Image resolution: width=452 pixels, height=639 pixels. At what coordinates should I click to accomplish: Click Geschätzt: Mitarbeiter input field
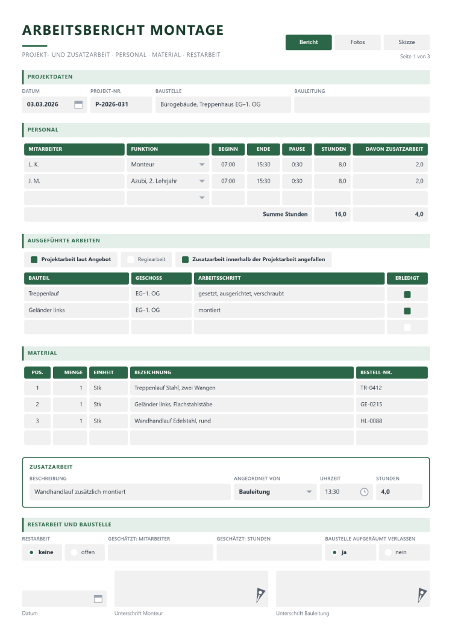point(160,553)
